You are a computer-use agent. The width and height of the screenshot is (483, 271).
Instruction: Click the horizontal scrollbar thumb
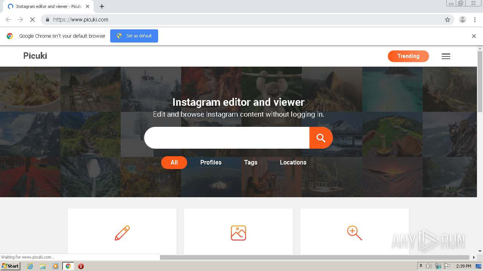315,257
